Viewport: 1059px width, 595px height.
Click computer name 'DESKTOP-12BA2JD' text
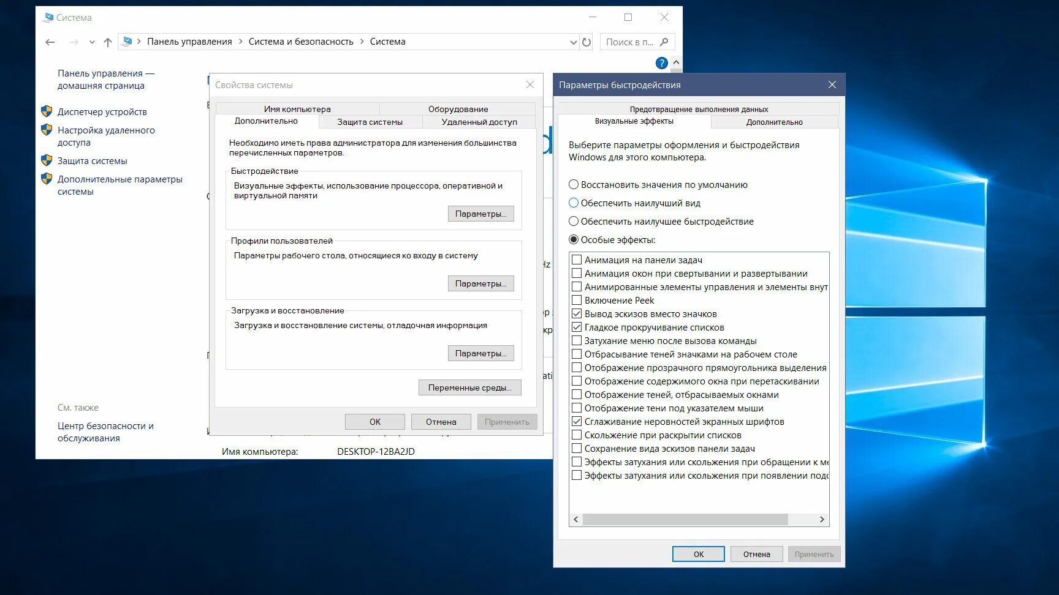coord(376,452)
